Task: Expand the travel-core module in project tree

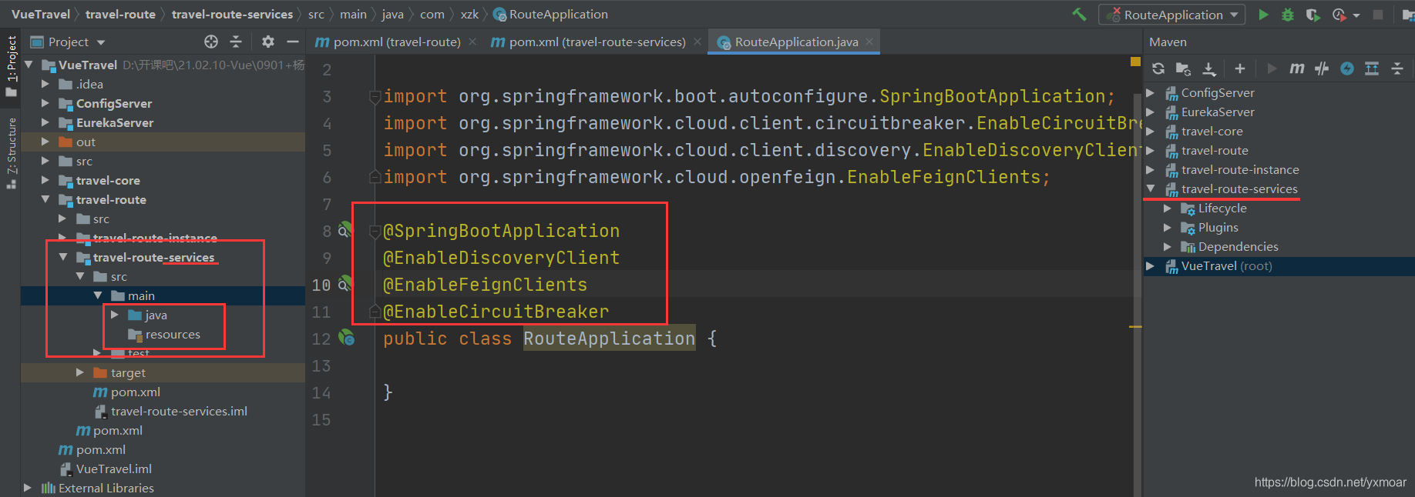Action: (45, 180)
